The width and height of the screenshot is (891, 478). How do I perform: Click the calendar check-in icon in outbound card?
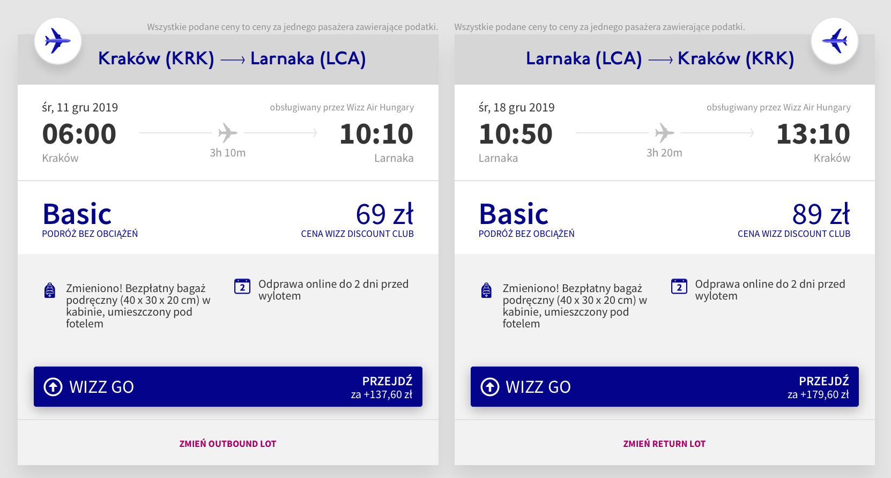click(x=242, y=287)
